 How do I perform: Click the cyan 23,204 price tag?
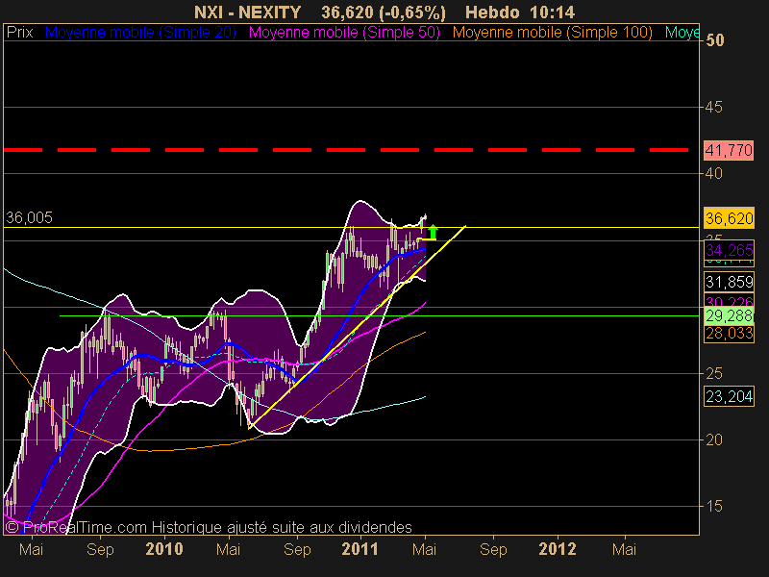coord(729,396)
